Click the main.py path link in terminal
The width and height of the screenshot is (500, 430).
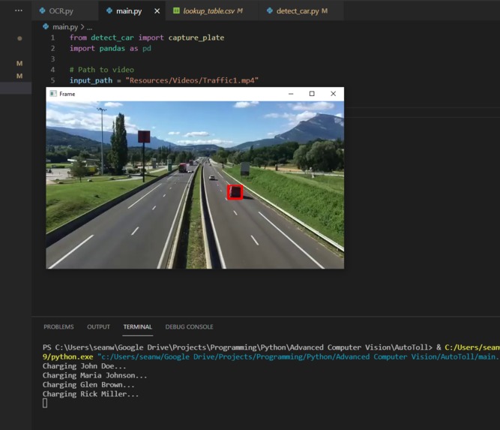pos(298,356)
